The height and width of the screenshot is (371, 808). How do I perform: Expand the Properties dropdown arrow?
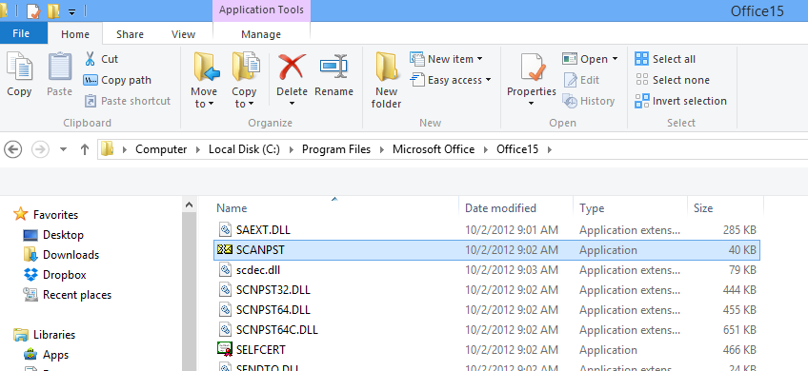click(532, 104)
